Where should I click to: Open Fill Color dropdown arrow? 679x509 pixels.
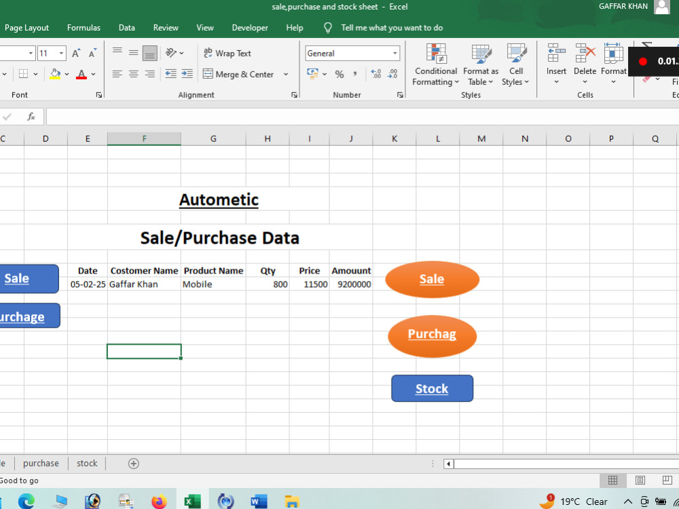67,74
